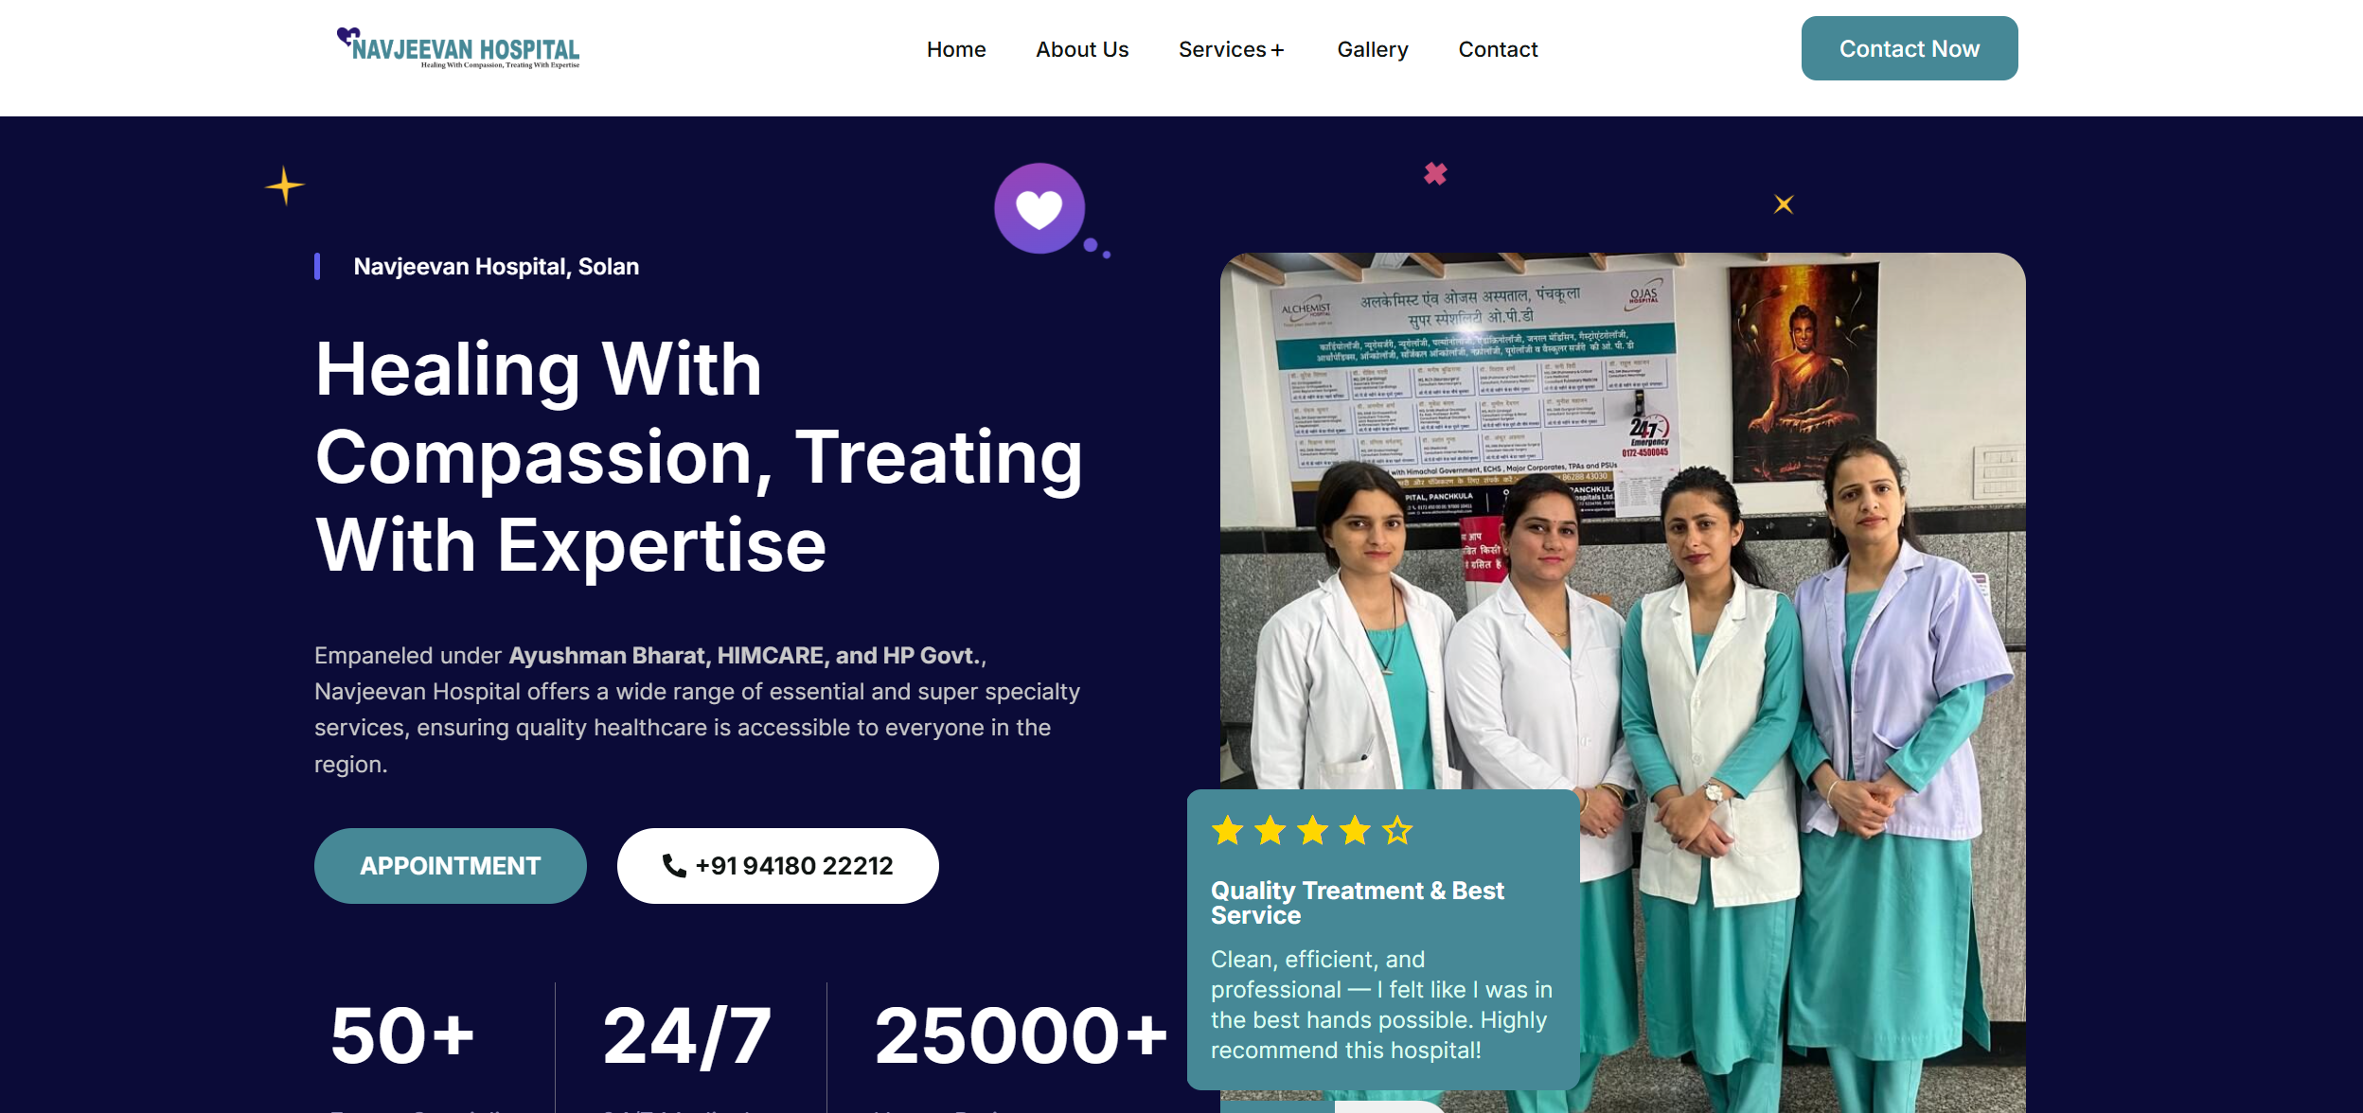Image resolution: width=2363 pixels, height=1113 pixels.
Task: Open the About Us page
Action: pyautogui.click(x=1082, y=49)
